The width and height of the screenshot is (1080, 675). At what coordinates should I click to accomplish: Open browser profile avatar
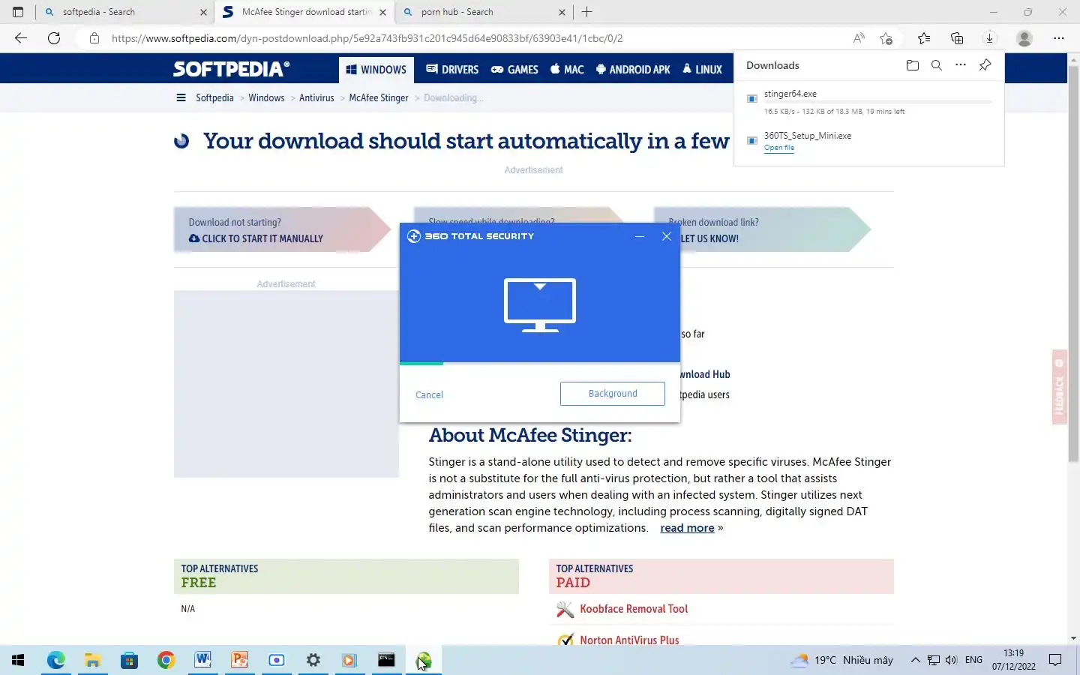[x=1024, y=38]
